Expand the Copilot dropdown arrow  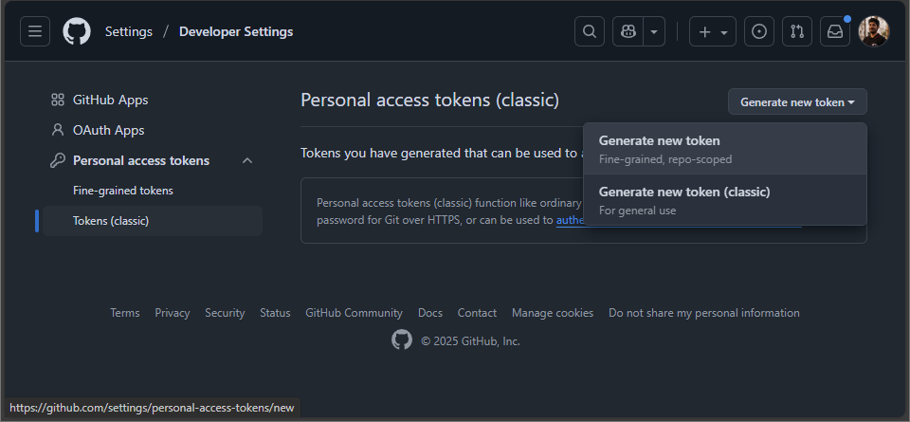[654, 31]
